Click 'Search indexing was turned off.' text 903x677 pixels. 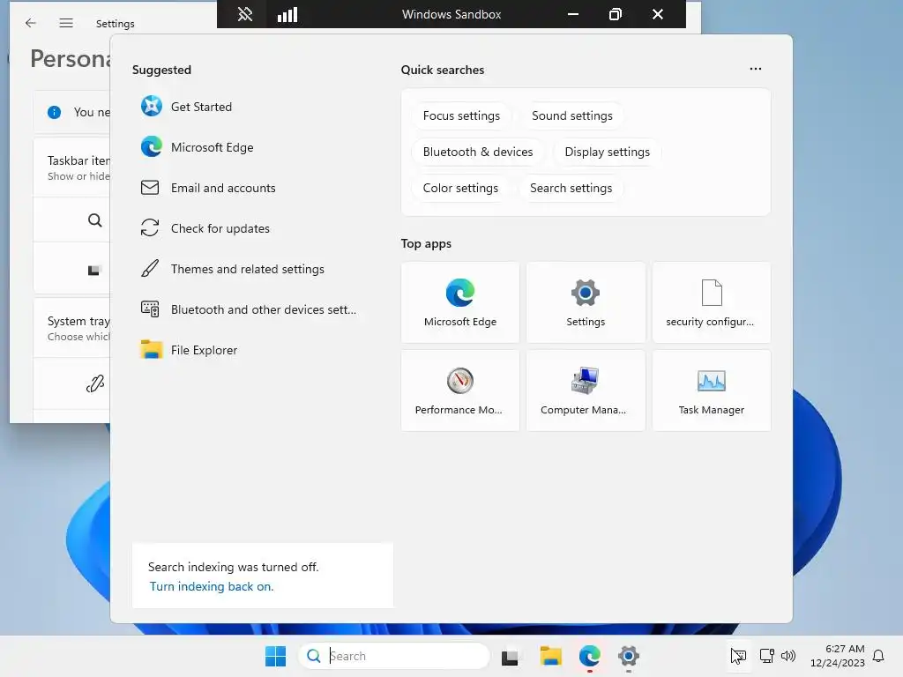pyautogui.click(x=233, y=567)
